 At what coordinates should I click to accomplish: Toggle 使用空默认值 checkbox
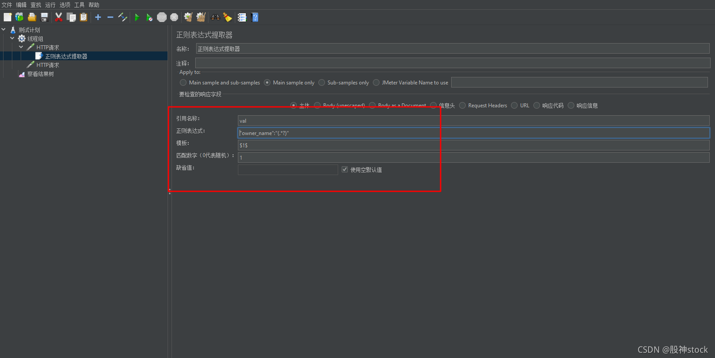(x=345, y=169)
